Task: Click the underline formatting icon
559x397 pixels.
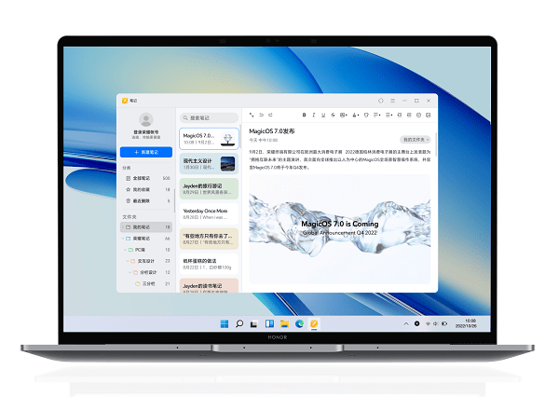Action: tap(324, 115)
